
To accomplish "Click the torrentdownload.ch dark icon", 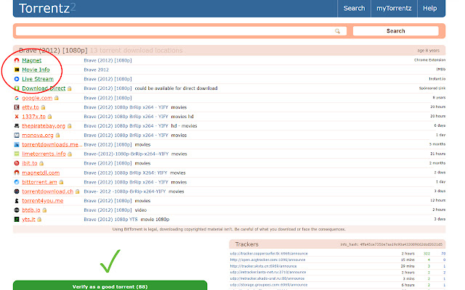I will click(17, 191).
